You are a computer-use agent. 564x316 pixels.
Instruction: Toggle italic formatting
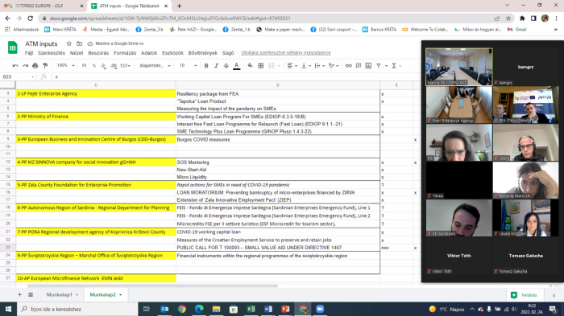[x=216, y=66]
